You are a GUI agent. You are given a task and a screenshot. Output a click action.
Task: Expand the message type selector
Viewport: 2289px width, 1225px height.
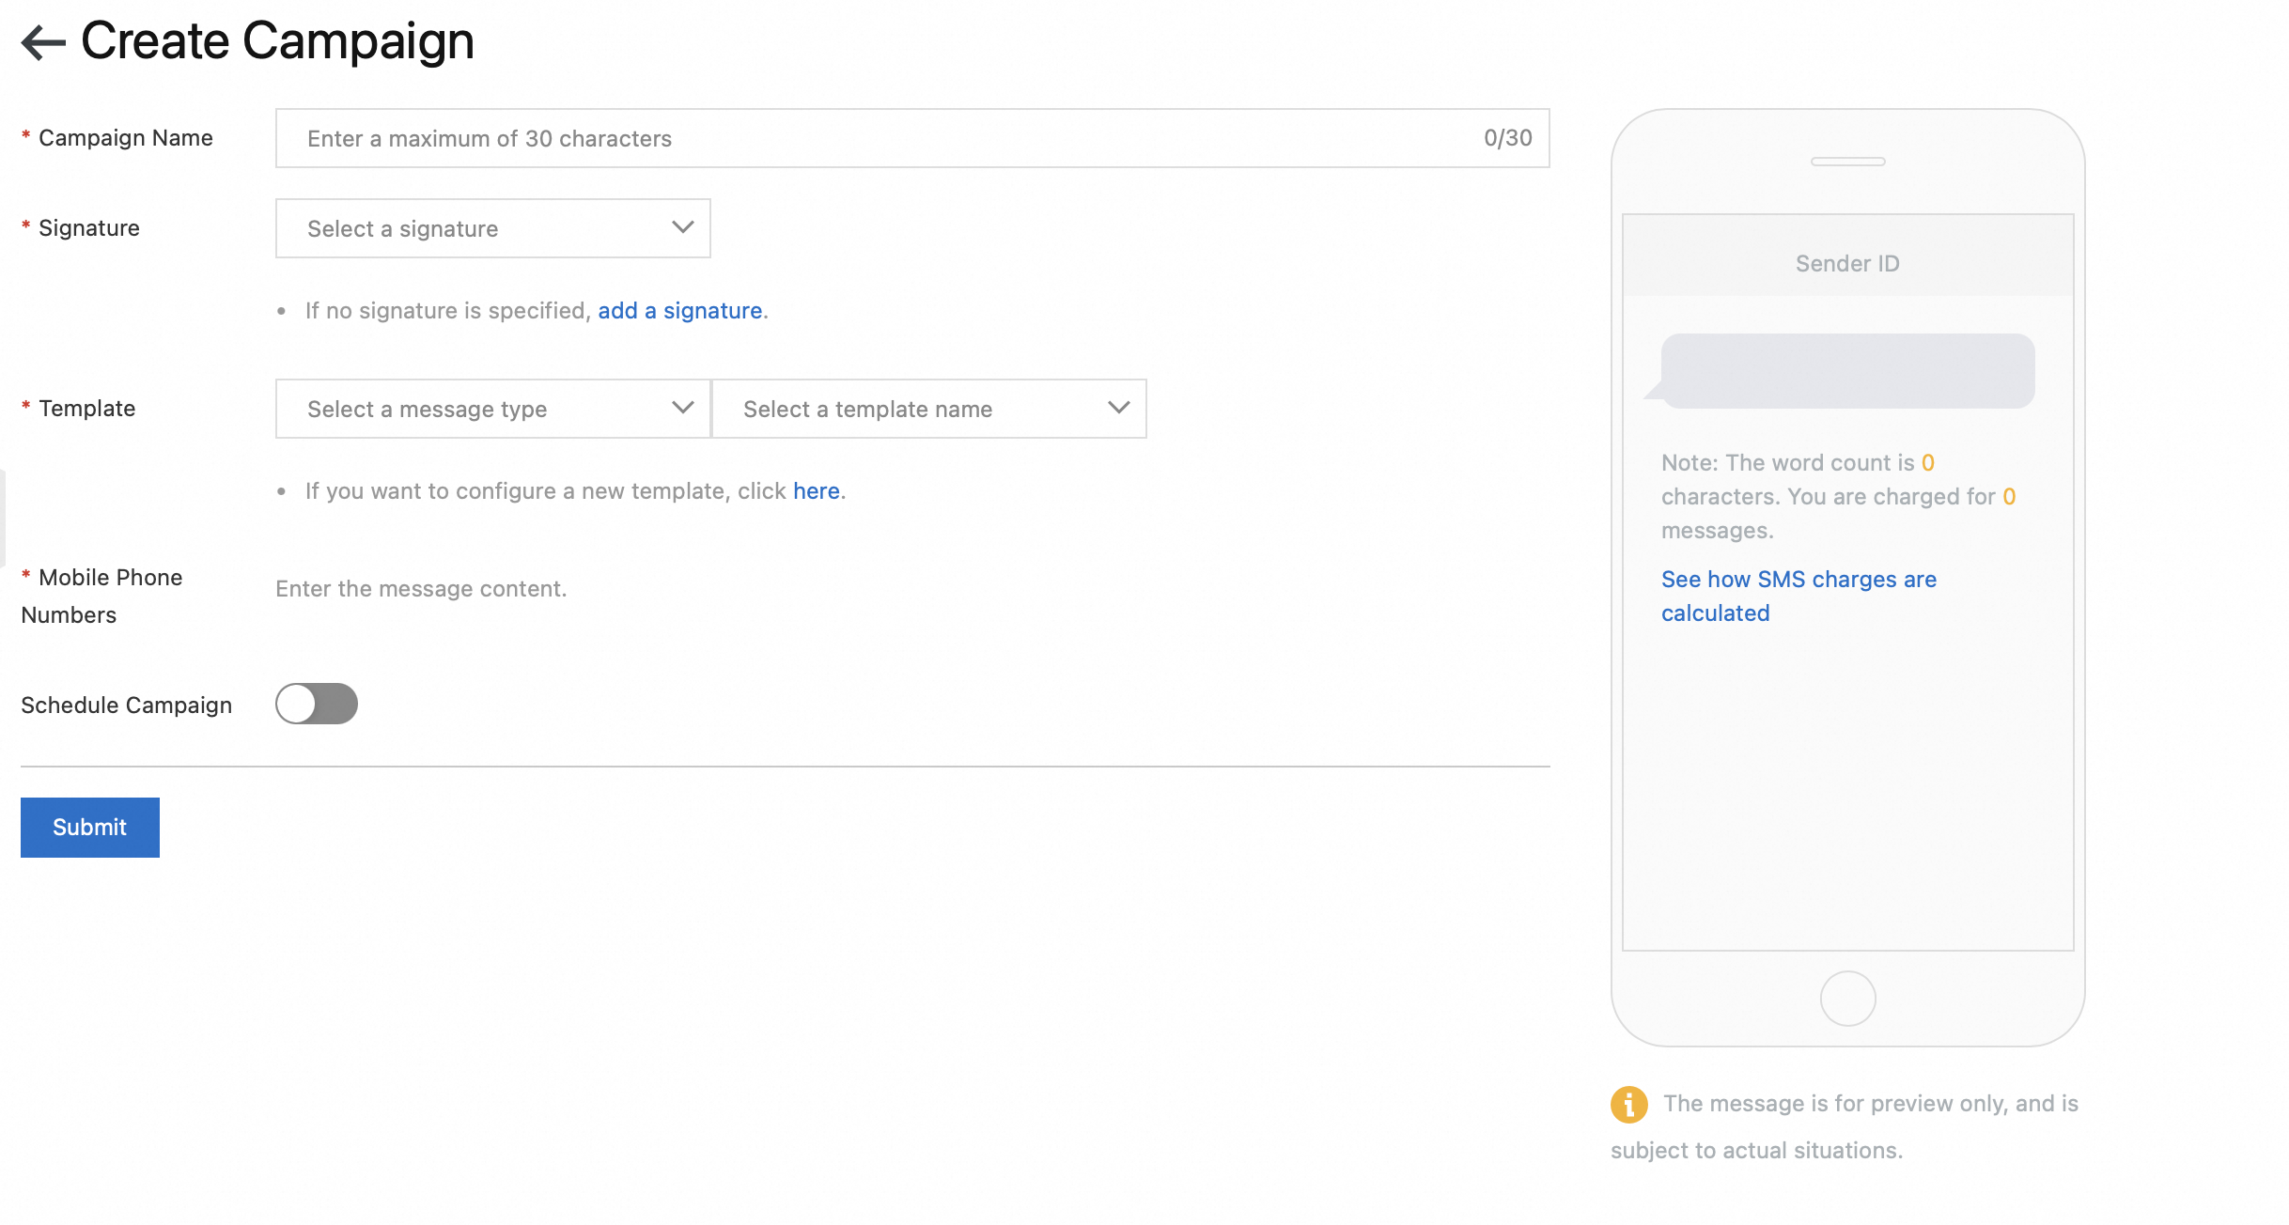coord(492,409)
